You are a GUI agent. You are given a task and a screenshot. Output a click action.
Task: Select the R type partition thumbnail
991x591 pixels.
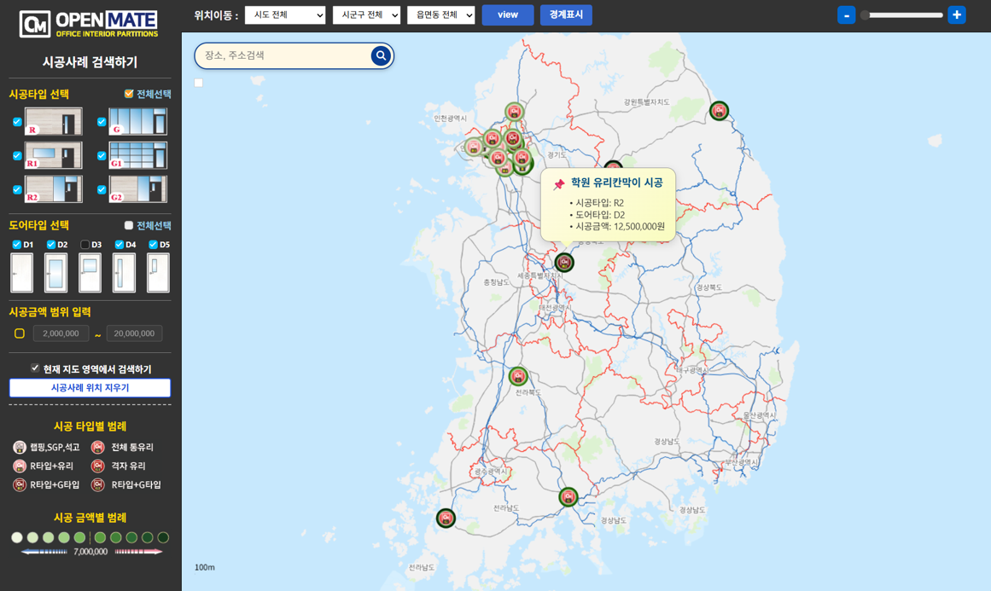54,121
